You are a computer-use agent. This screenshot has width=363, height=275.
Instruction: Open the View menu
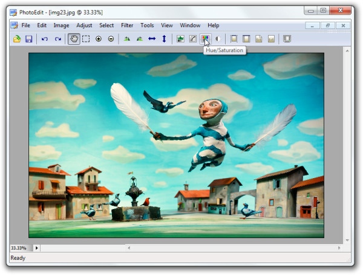(x=167, y=25)
